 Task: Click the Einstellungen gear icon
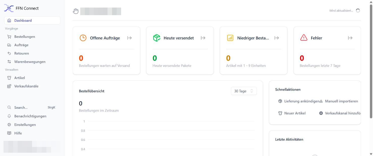pyautogui.click(x=9, y=125)
